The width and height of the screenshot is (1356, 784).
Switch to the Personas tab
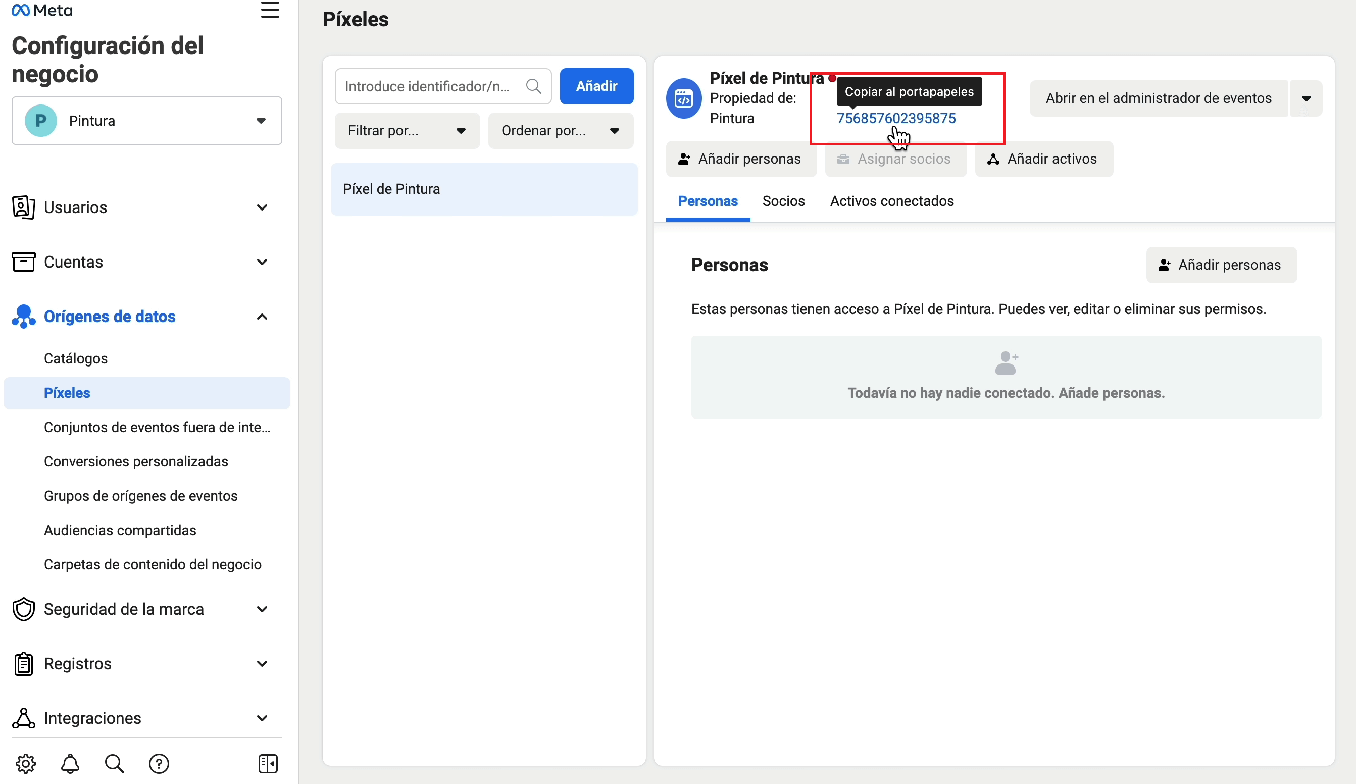point(708,201)
